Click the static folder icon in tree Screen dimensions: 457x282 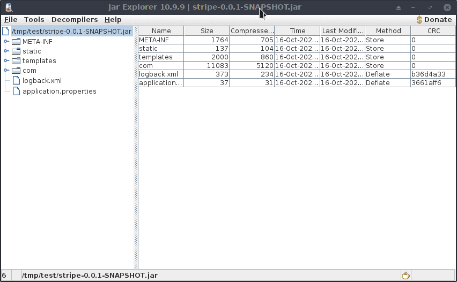click(x=16, y=51)
